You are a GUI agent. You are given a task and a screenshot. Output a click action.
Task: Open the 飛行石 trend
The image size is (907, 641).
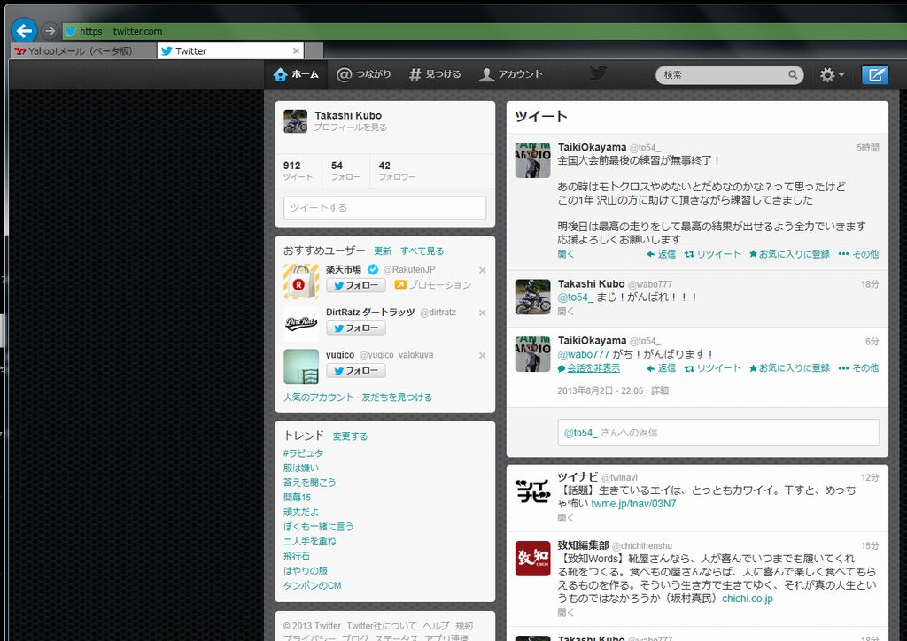(297, 556)
